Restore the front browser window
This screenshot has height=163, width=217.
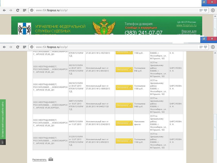click(204, 39)
